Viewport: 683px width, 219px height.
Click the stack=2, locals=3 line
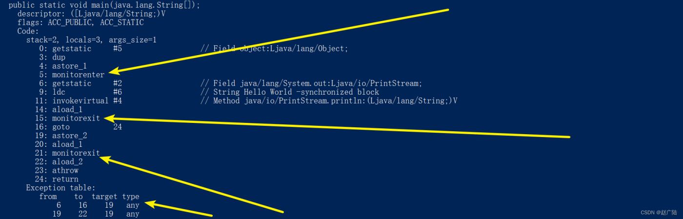tap(91, 40)
